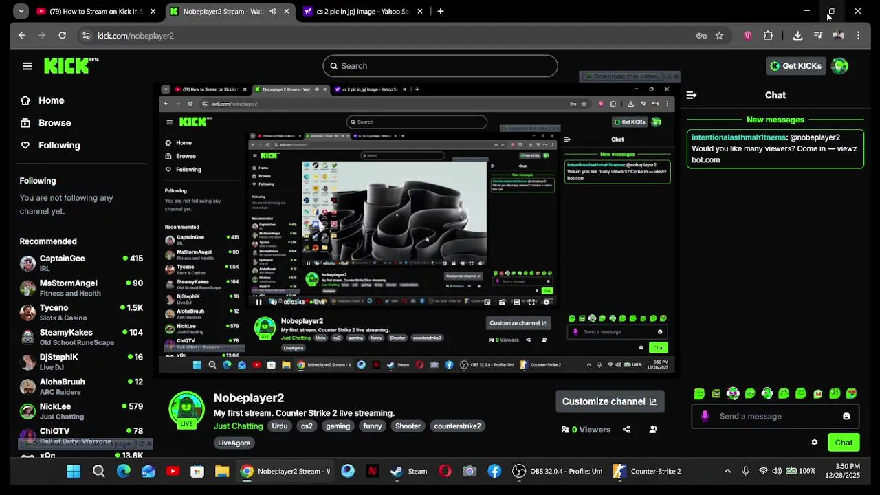Open moderator user icon right of share icon
Viewport: 880px width, 495px height.
(x=653, y=430)
